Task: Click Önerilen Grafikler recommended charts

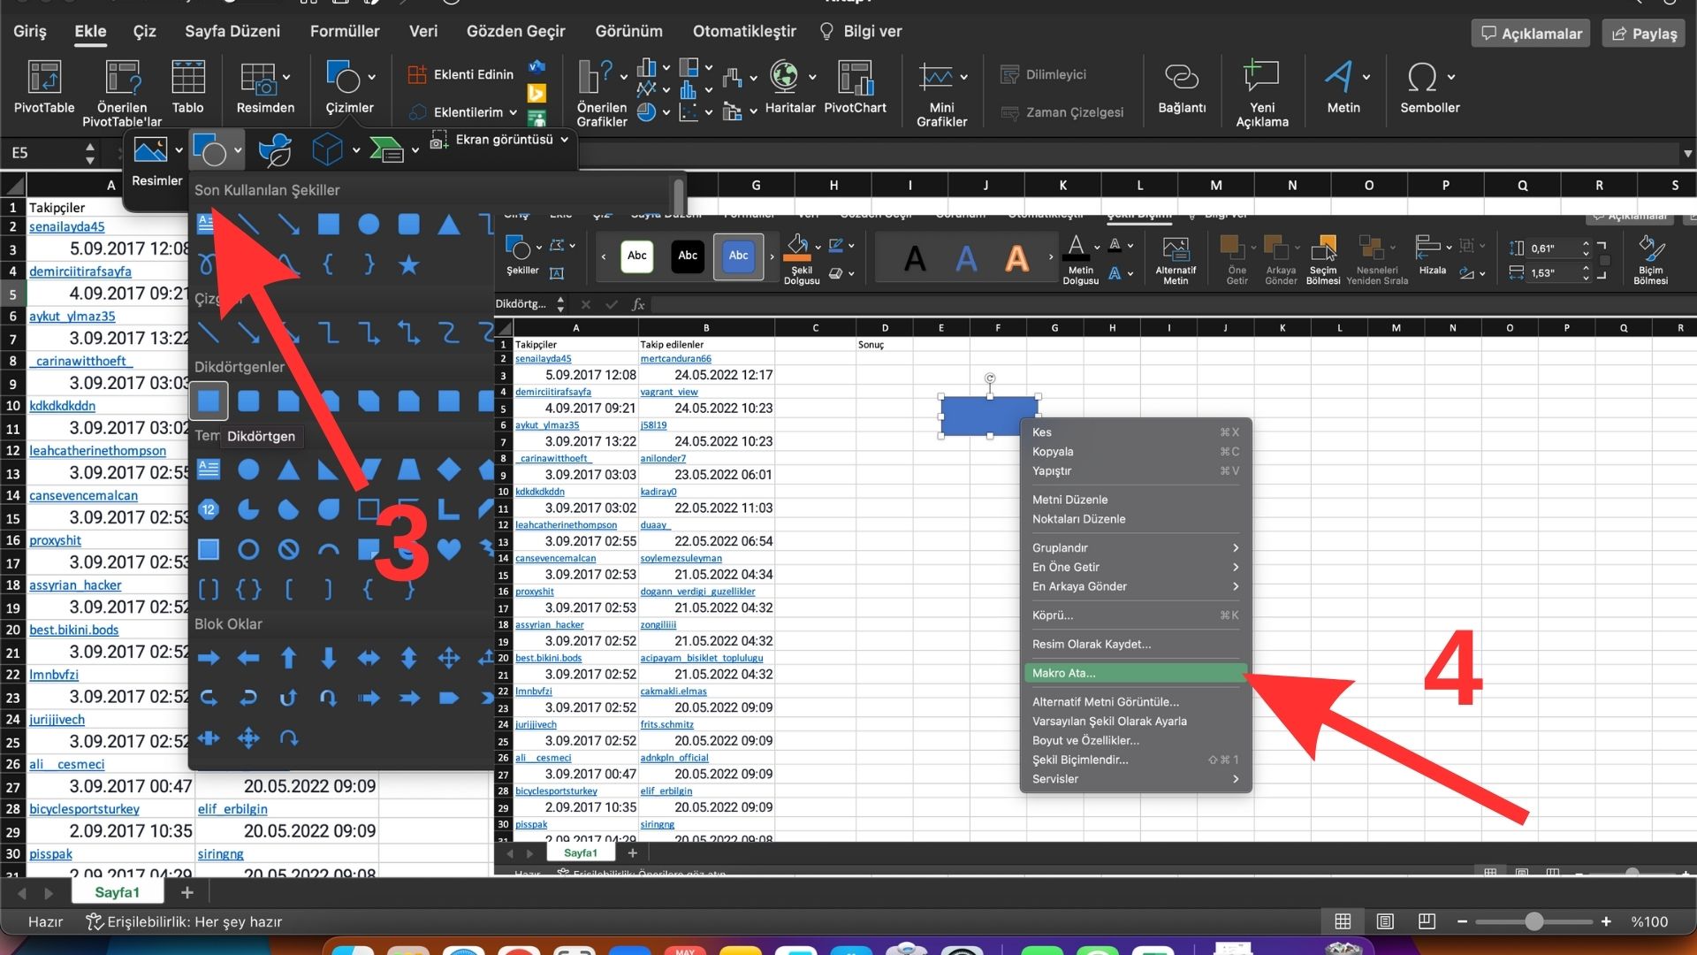Action: coord(601,93)
